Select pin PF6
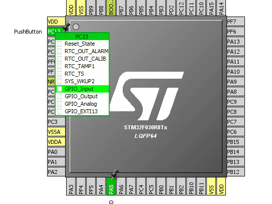Viewport: 272px width, 204px height. (x=235, y=32)
